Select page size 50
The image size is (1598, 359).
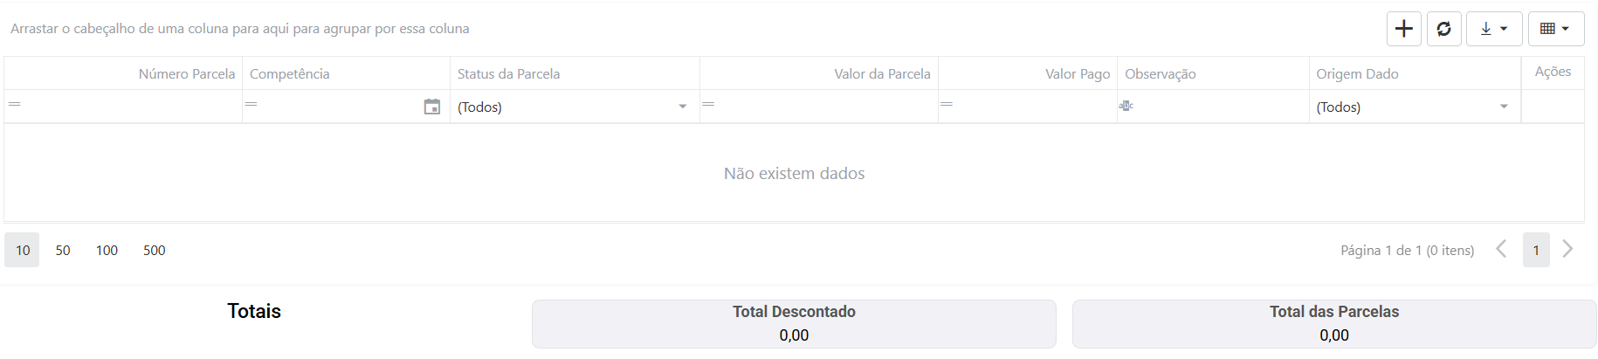tap(63, 251)
